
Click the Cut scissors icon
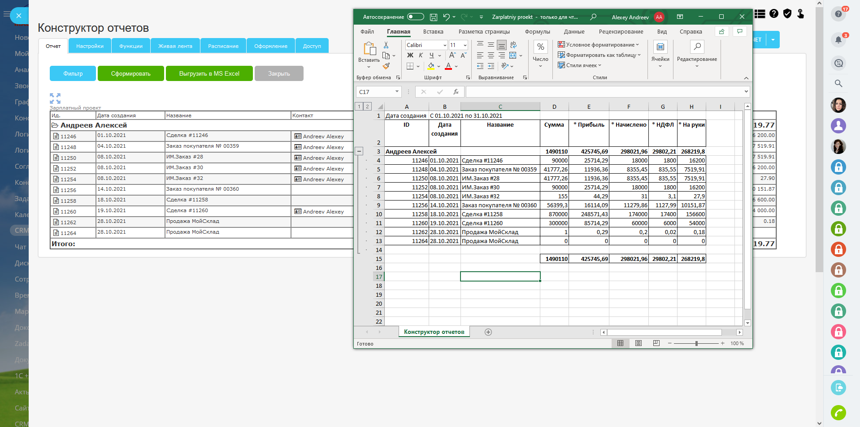click(386, 45)
